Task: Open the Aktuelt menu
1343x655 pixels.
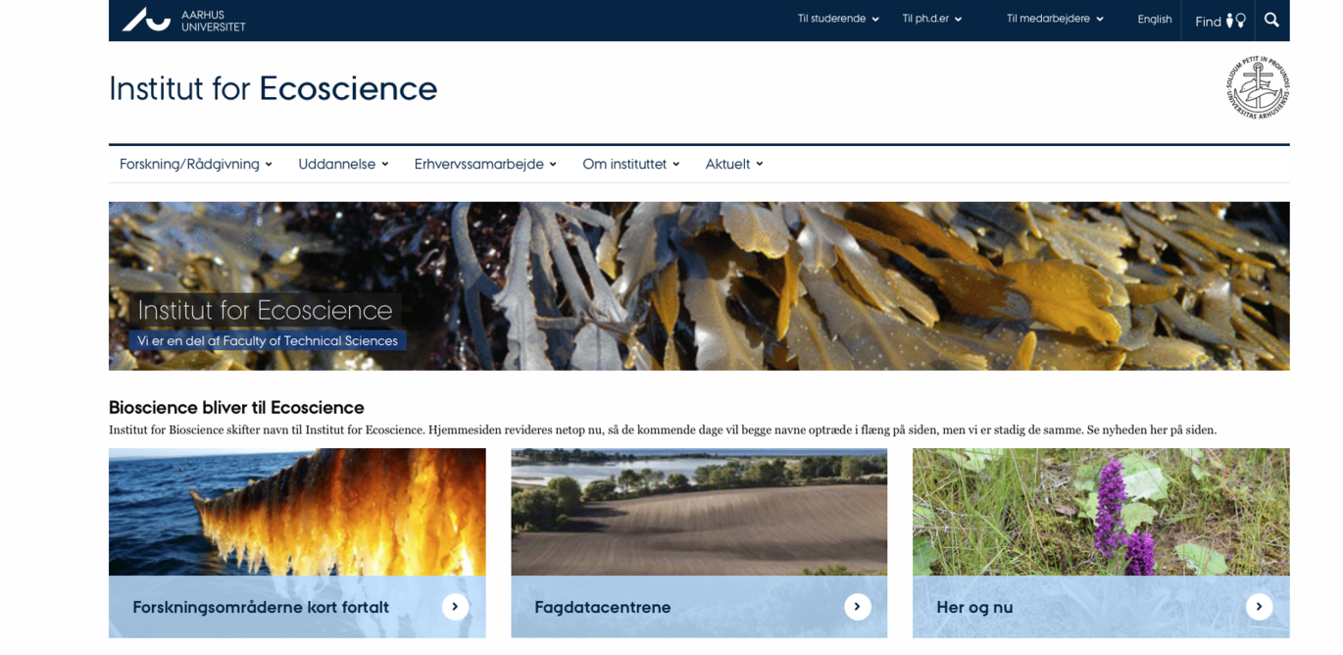Action: point(732,164)
